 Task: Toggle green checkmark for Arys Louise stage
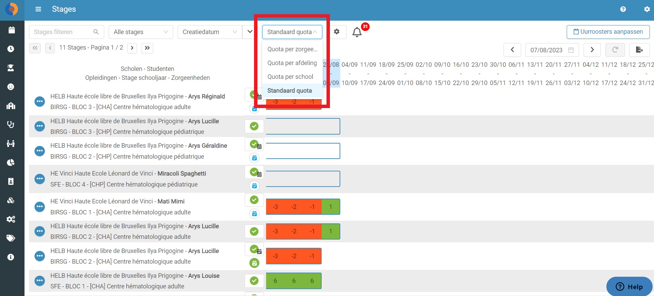pos(254,281)
